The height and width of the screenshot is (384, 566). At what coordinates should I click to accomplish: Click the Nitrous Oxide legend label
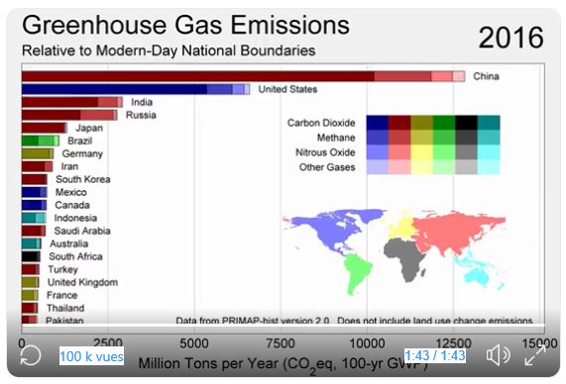click(x=325, y=152)
